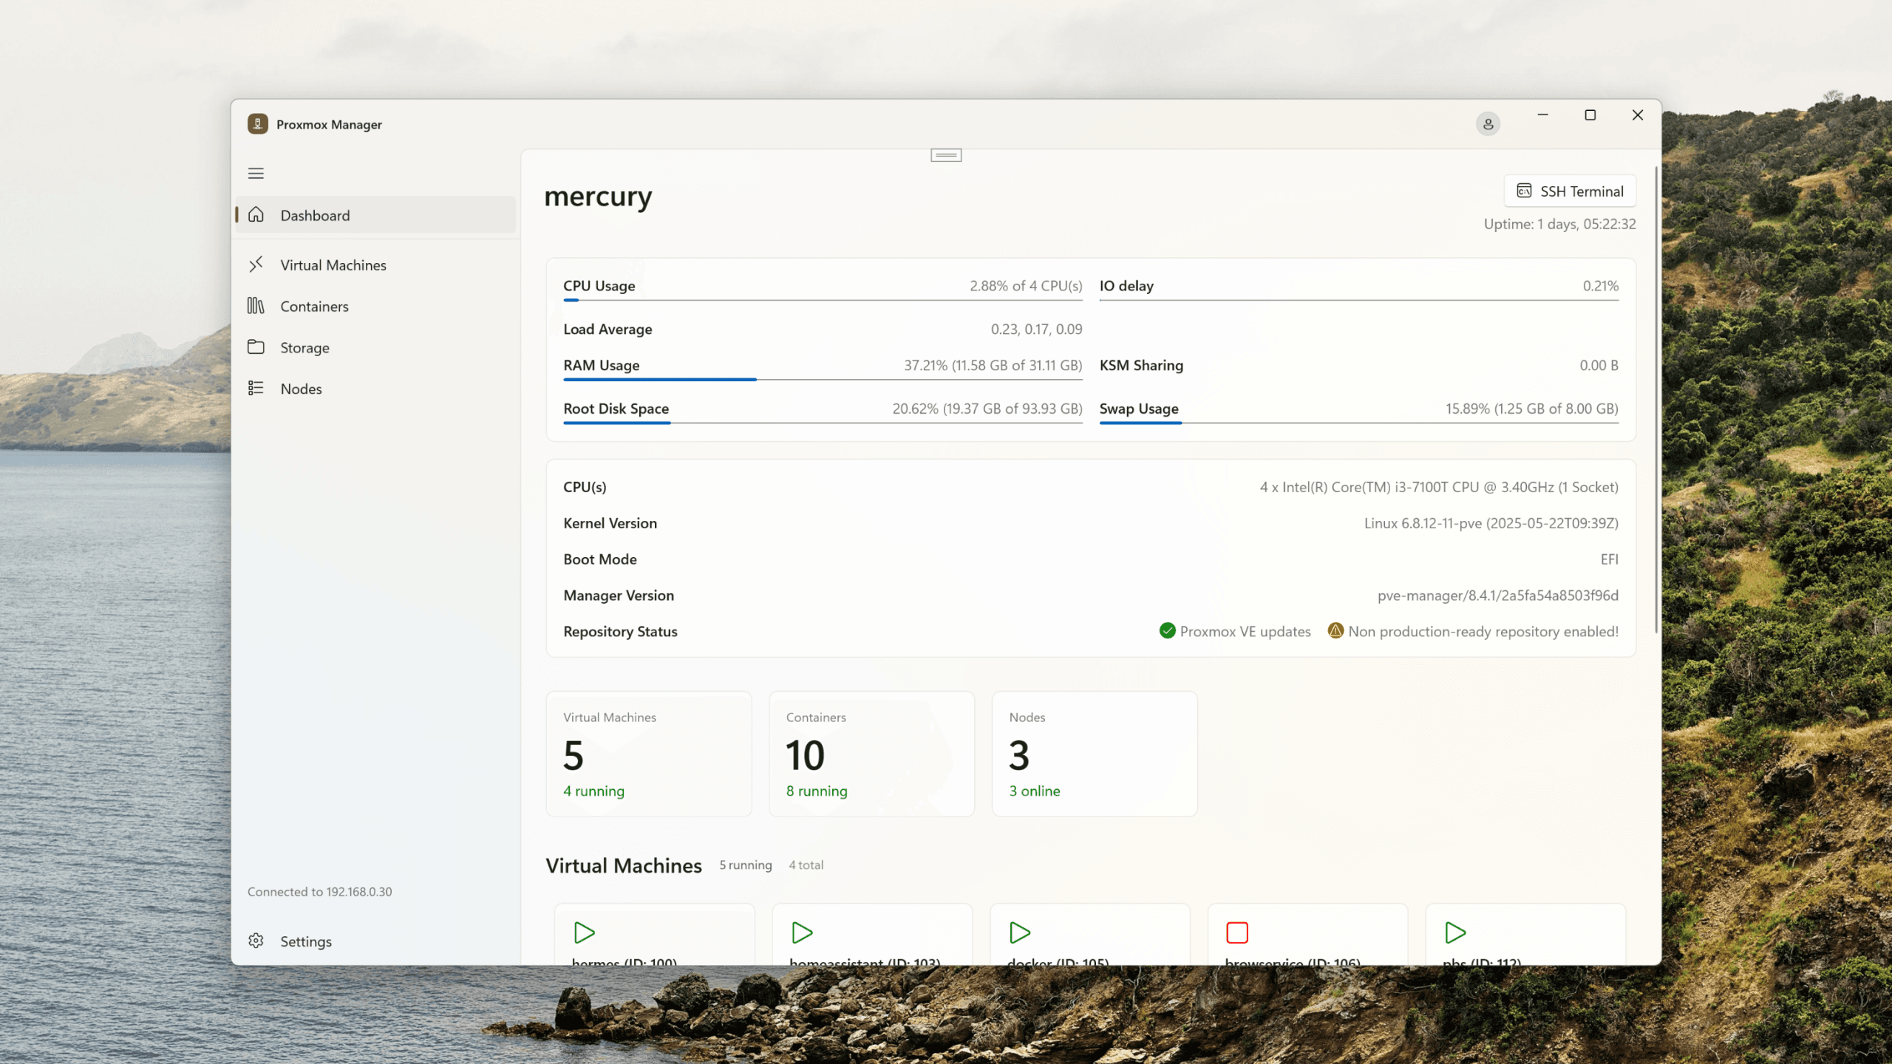1892x1064 pixels.
Task: Click the Containers sidebar icon
Action: coord(256,306)
